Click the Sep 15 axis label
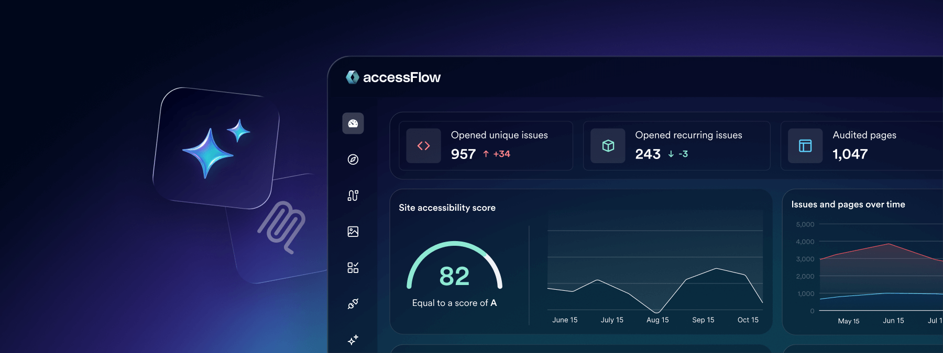 703,320
